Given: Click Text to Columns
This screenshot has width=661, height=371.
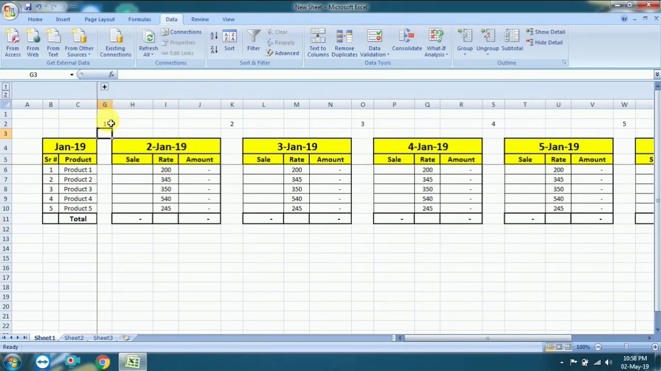Looking at the screenshot, I should (318, 43).
